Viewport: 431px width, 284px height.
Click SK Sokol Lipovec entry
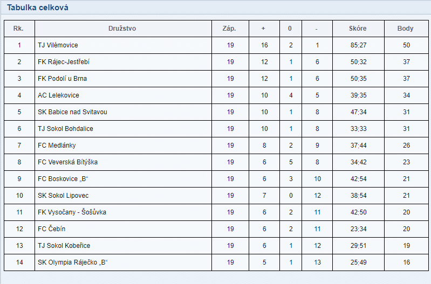click(x=63, y=196)
